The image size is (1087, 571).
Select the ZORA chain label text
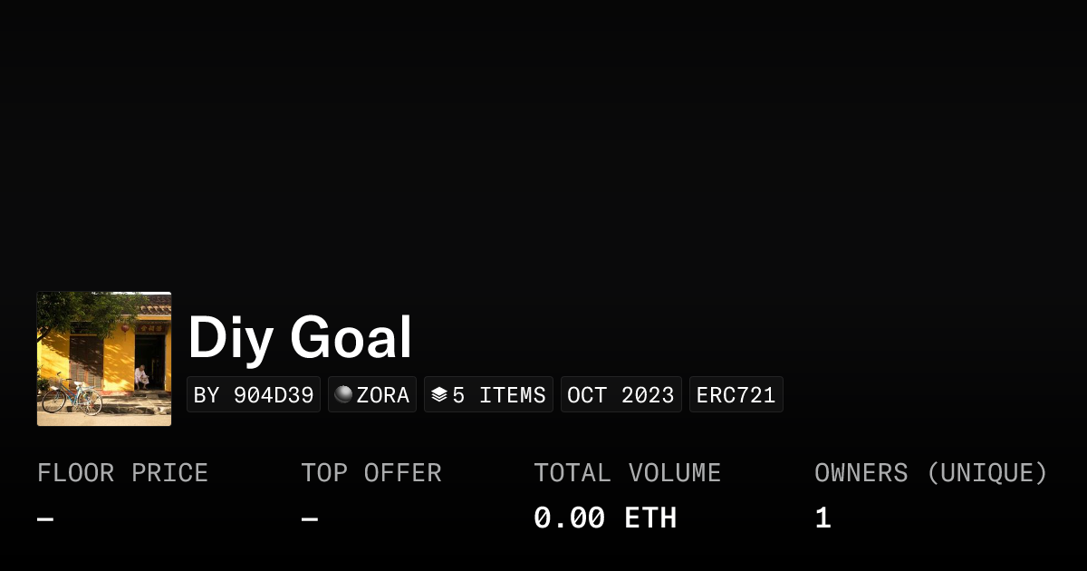click(383, 395)
